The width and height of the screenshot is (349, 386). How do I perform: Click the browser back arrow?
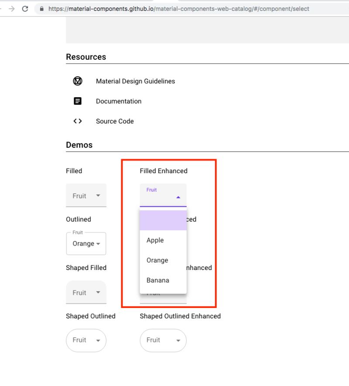coord(2,8)
